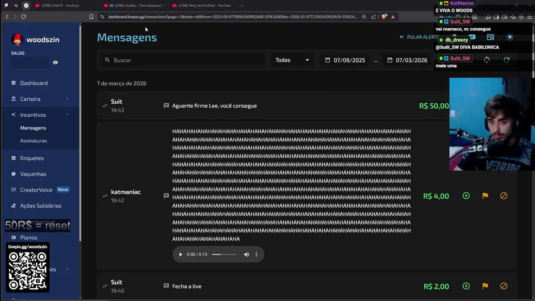Replay katmaniac R$ 4,00 alert
The width and height of the screenshot is (535, 301).
tap(466, 196)
